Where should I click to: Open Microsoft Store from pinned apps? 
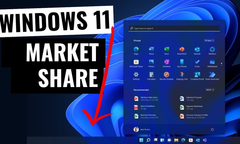136,63
